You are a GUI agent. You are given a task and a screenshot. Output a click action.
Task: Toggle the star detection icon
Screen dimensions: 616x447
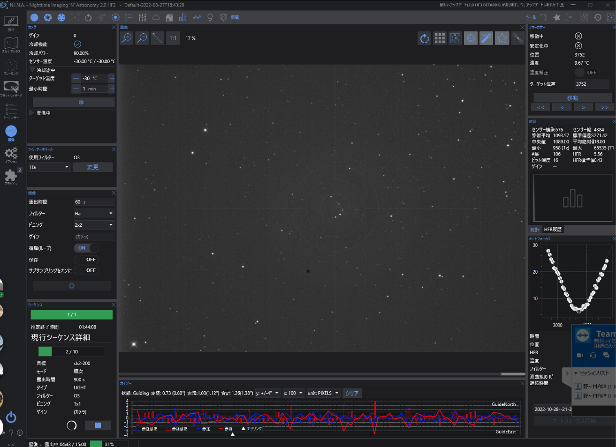[502, 38]
